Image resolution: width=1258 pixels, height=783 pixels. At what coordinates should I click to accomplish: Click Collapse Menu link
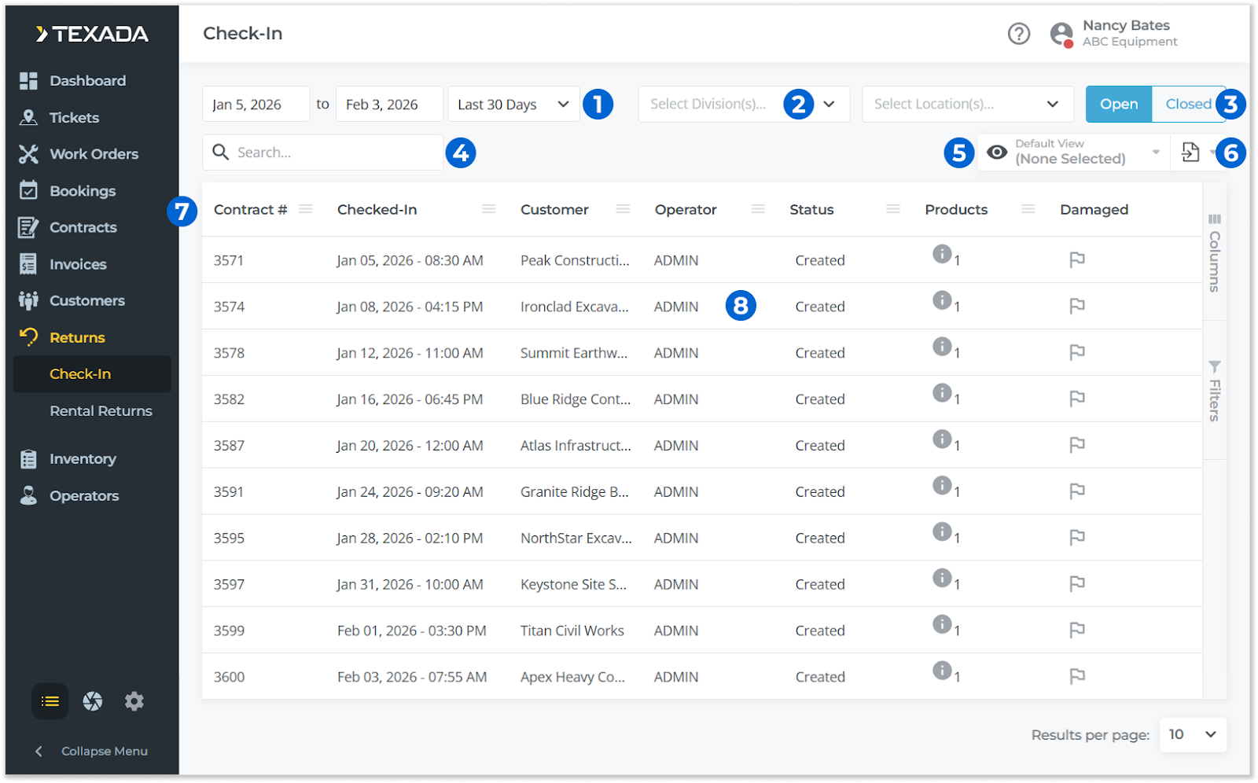(x=92, y=751)
